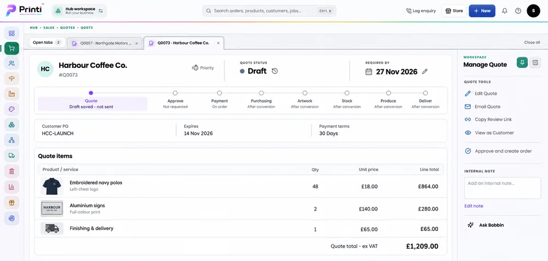Select the Quote stage in progress tracker
This screenshot has height=261, width=548.
91,93
